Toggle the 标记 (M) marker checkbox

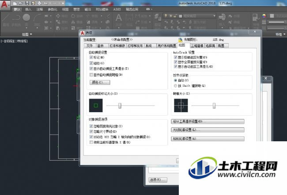tap(91, 57)
